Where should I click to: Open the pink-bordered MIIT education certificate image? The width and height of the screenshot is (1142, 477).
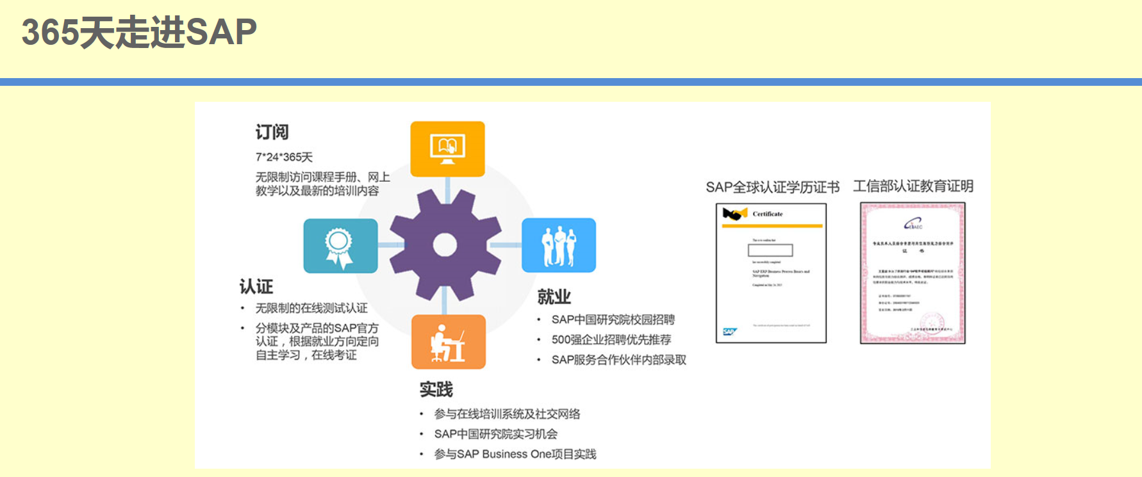tap(913, 273)
